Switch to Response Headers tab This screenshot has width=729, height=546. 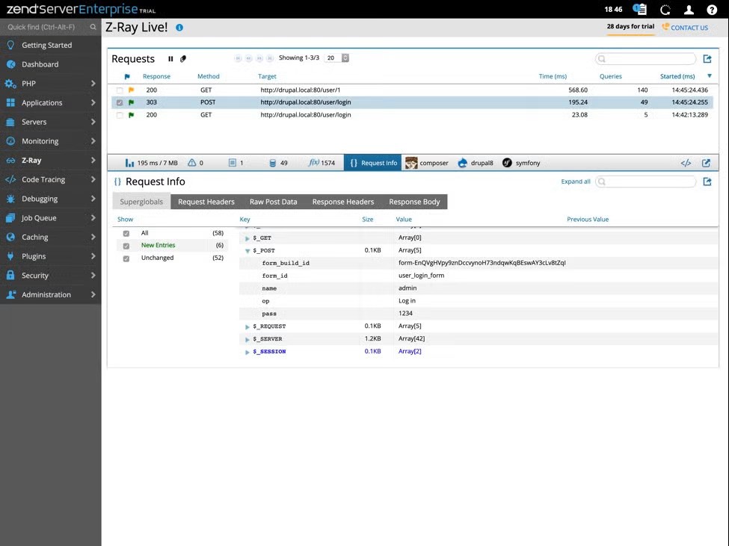(343, 202)
